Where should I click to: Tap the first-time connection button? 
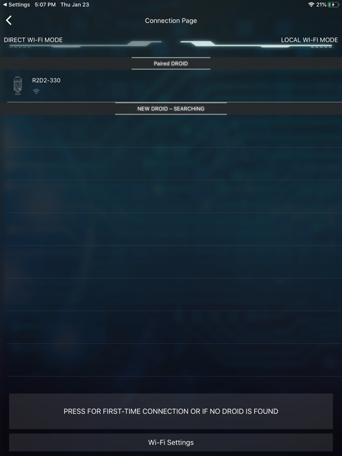coord(171,411)
